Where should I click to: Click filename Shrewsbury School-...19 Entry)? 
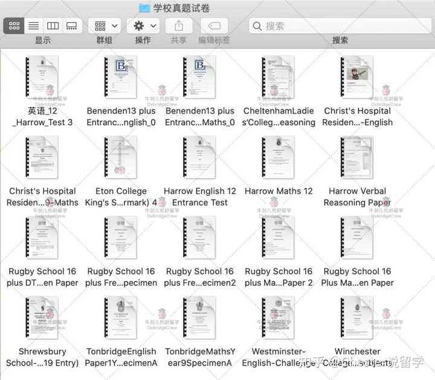coord(42,357)
